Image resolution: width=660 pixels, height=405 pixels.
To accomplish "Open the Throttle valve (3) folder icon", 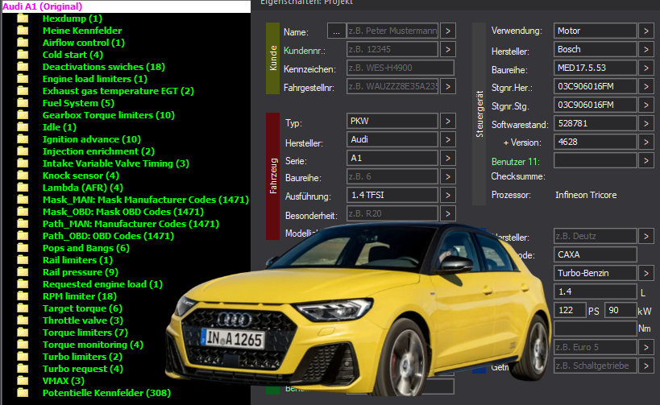I will [x=23, y=320].
